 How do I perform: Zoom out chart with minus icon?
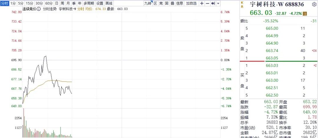pos(207,4)
